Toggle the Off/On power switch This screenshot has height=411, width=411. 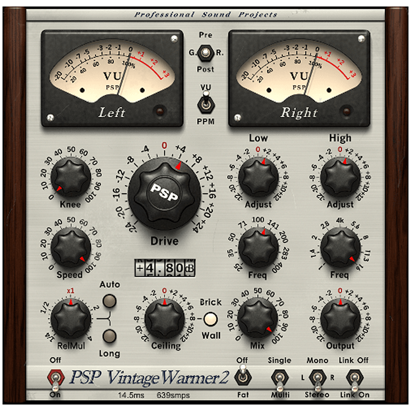point(55,380)
